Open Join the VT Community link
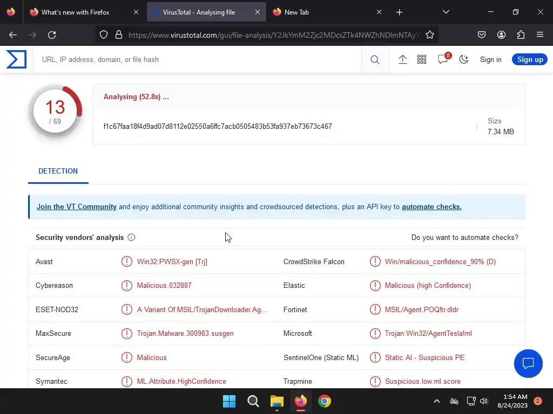The image size is (553, 414). pos(77,206)
